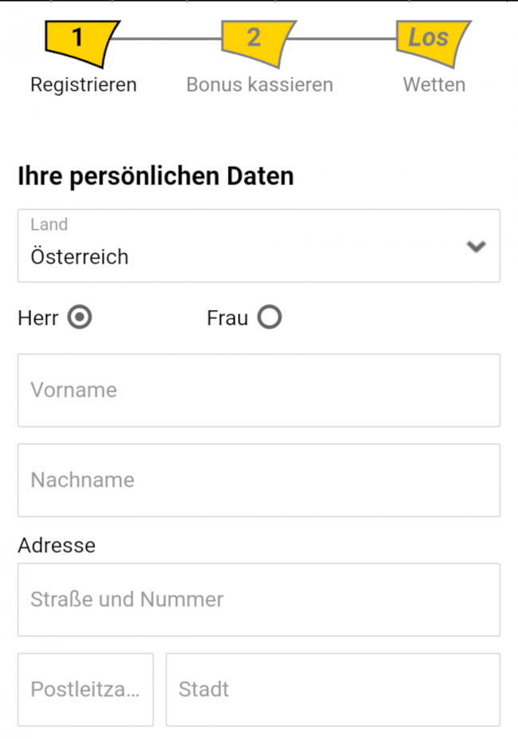Click the yellow step 1 badge
Viewport: 518px width, 739px height.
click(x=80, y=41)
